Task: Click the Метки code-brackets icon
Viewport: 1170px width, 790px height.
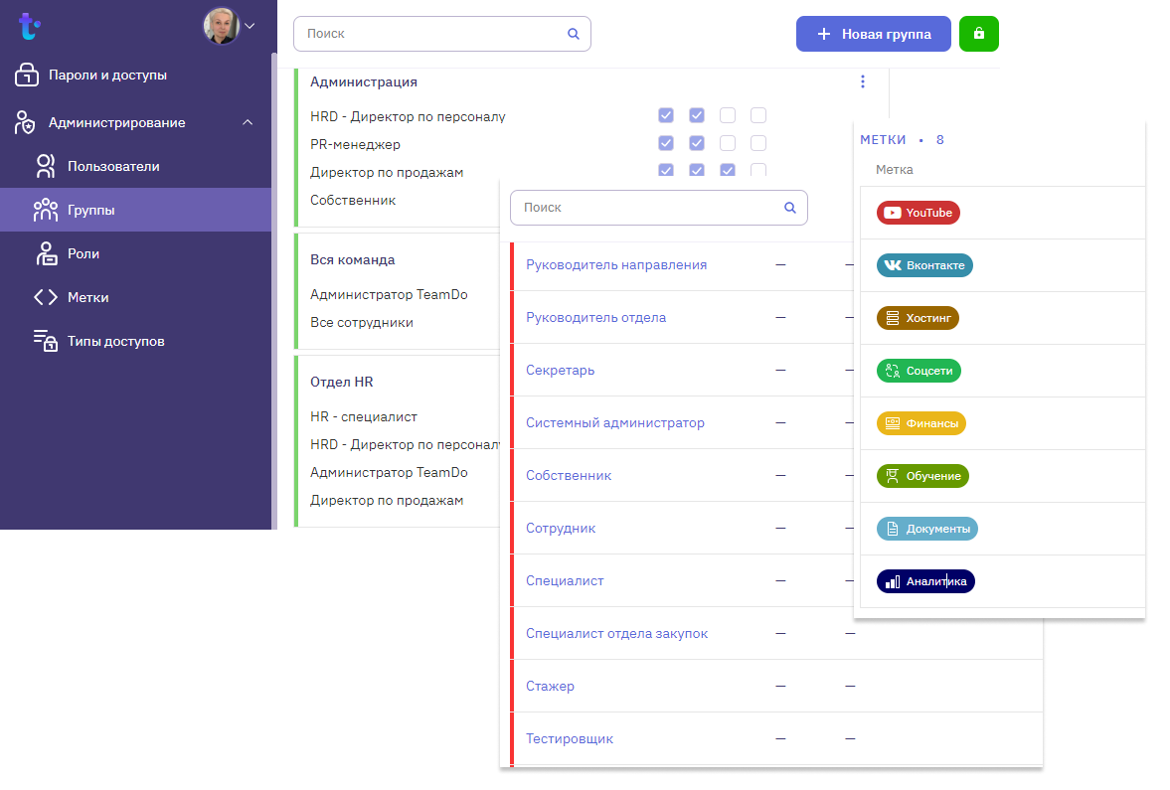Action: click(46, 298)
